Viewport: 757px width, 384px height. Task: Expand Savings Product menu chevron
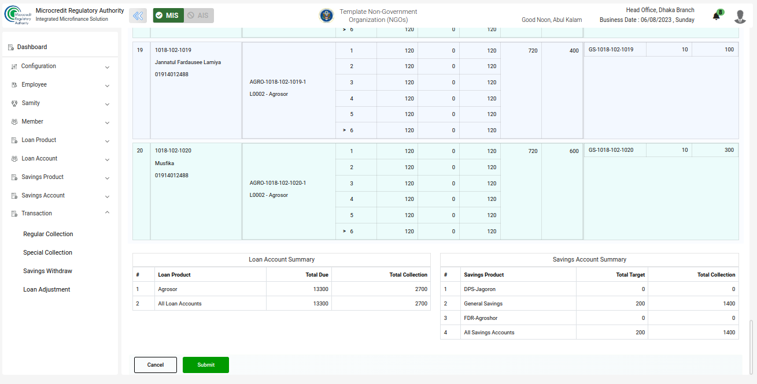click(x=107, y=178)
